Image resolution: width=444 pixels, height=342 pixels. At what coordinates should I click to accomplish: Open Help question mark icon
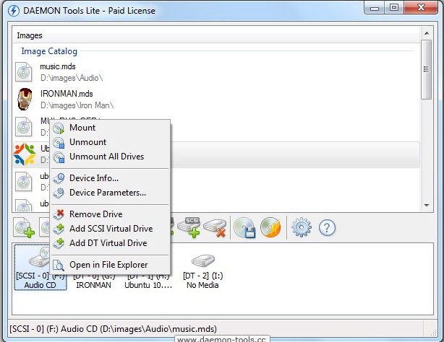click(x=327, y=227)
